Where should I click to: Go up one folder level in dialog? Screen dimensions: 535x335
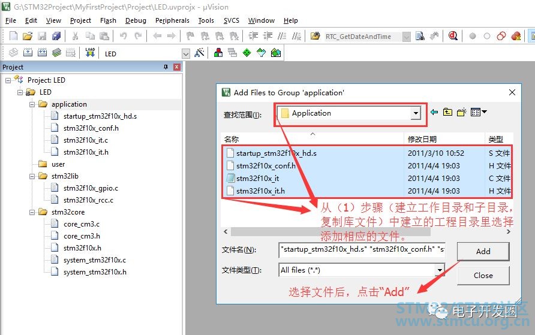(447, 112)
